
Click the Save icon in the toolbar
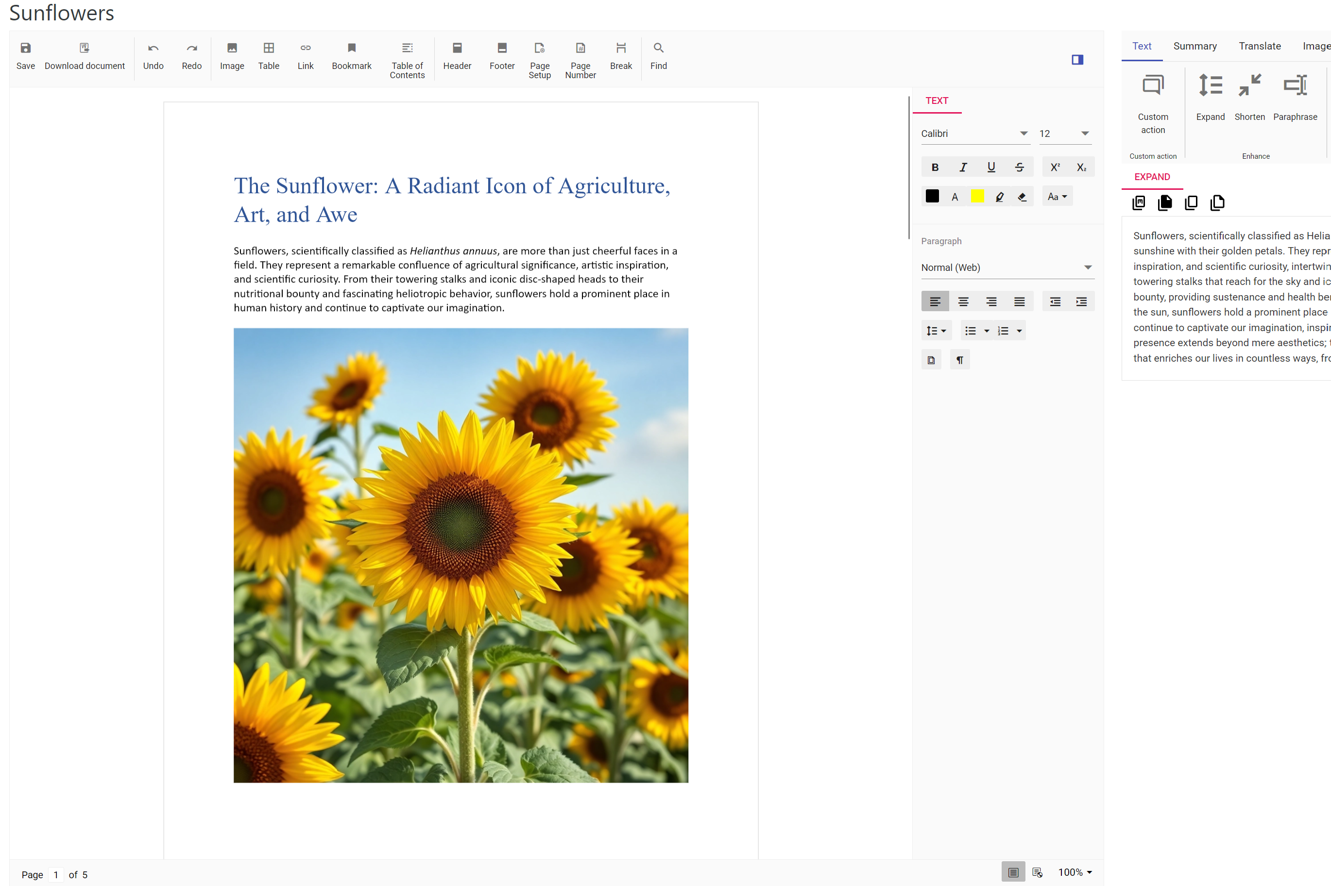click(x=25, y=55)
